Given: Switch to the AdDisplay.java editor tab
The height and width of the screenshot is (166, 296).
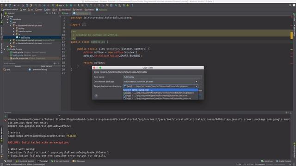Looking at the screenshot, I should [82, 13].
